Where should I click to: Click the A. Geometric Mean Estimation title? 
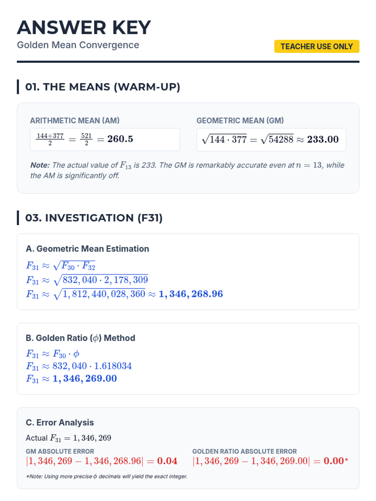[x=87, y=249]
